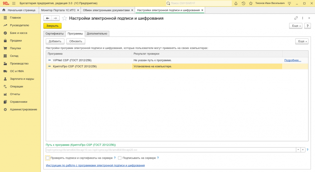
Task: Click user name Тихонов Иван Васильевич
Action: point(270,3)
